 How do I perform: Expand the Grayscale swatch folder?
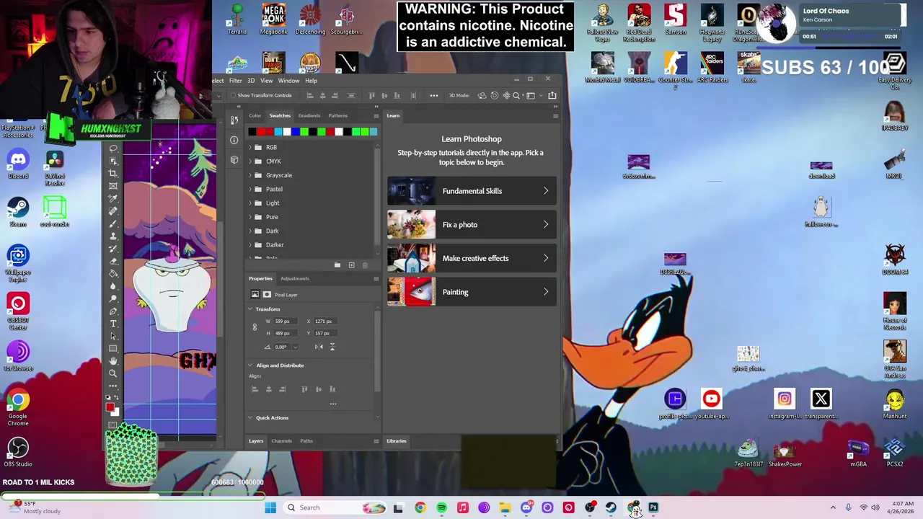[250, 175]
